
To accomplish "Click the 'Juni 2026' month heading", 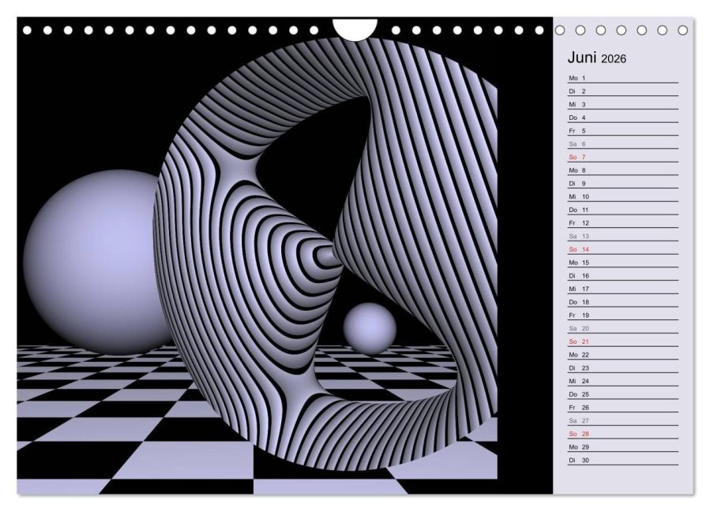I will coord(596,58).
